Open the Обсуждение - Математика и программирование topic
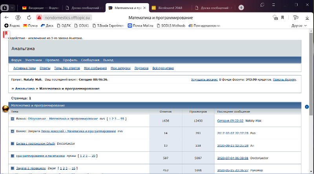 [x=63, y=119]
